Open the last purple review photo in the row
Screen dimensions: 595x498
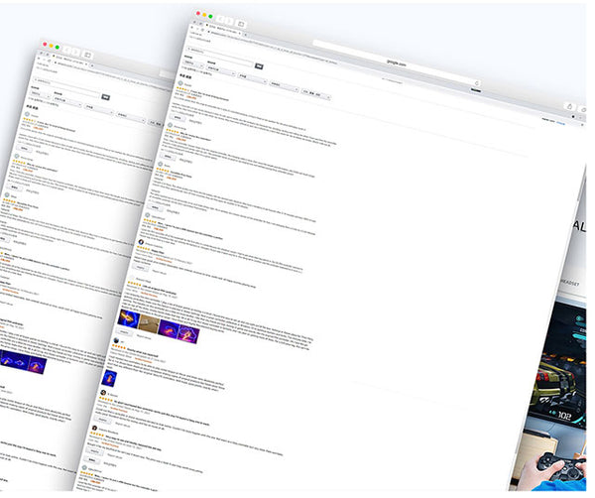pos(188,332)
